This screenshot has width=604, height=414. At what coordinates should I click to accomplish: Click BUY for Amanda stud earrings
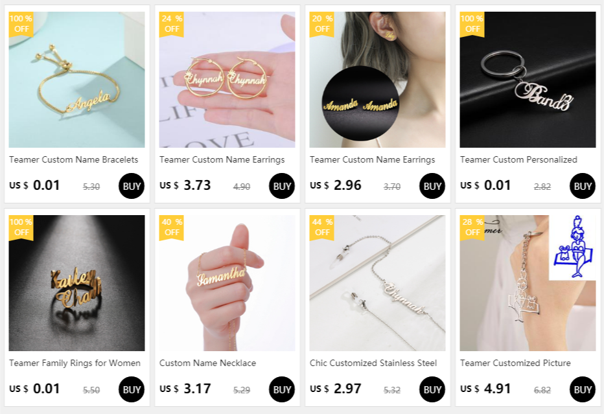[432, 186]
